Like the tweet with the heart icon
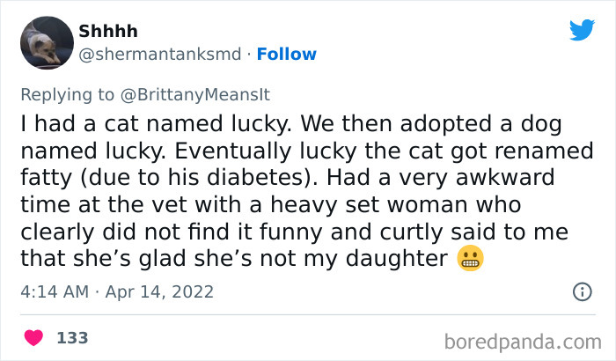 click(34, 337)
